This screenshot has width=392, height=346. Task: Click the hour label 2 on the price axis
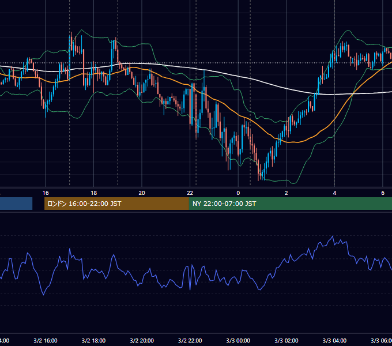tap(287, 193)
